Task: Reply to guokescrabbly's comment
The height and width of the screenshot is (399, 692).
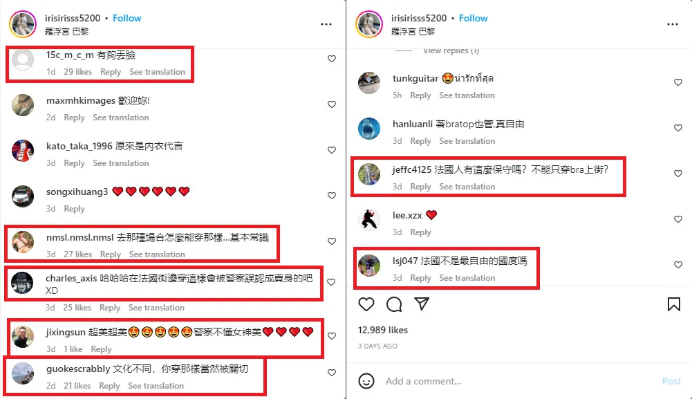Action: (x=109, y=386)
